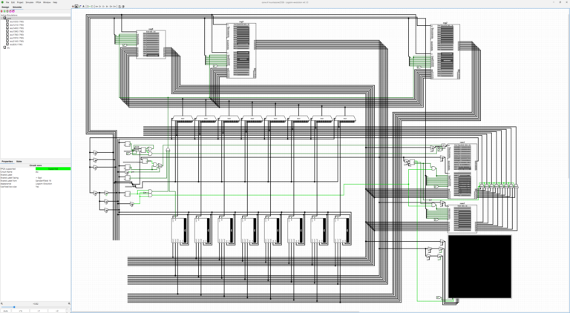This screenshot has height=313, width=570.
Task: Click the Circuit title header in properties
Action: [x=36, y=165]
